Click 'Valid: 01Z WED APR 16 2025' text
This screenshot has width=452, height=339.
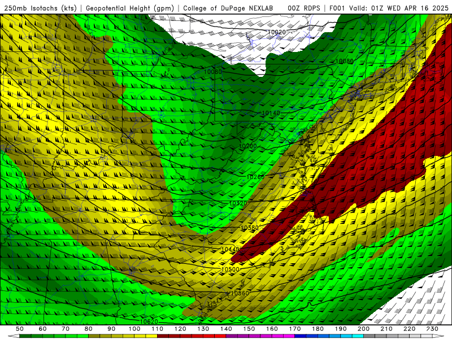click(399, 8)
